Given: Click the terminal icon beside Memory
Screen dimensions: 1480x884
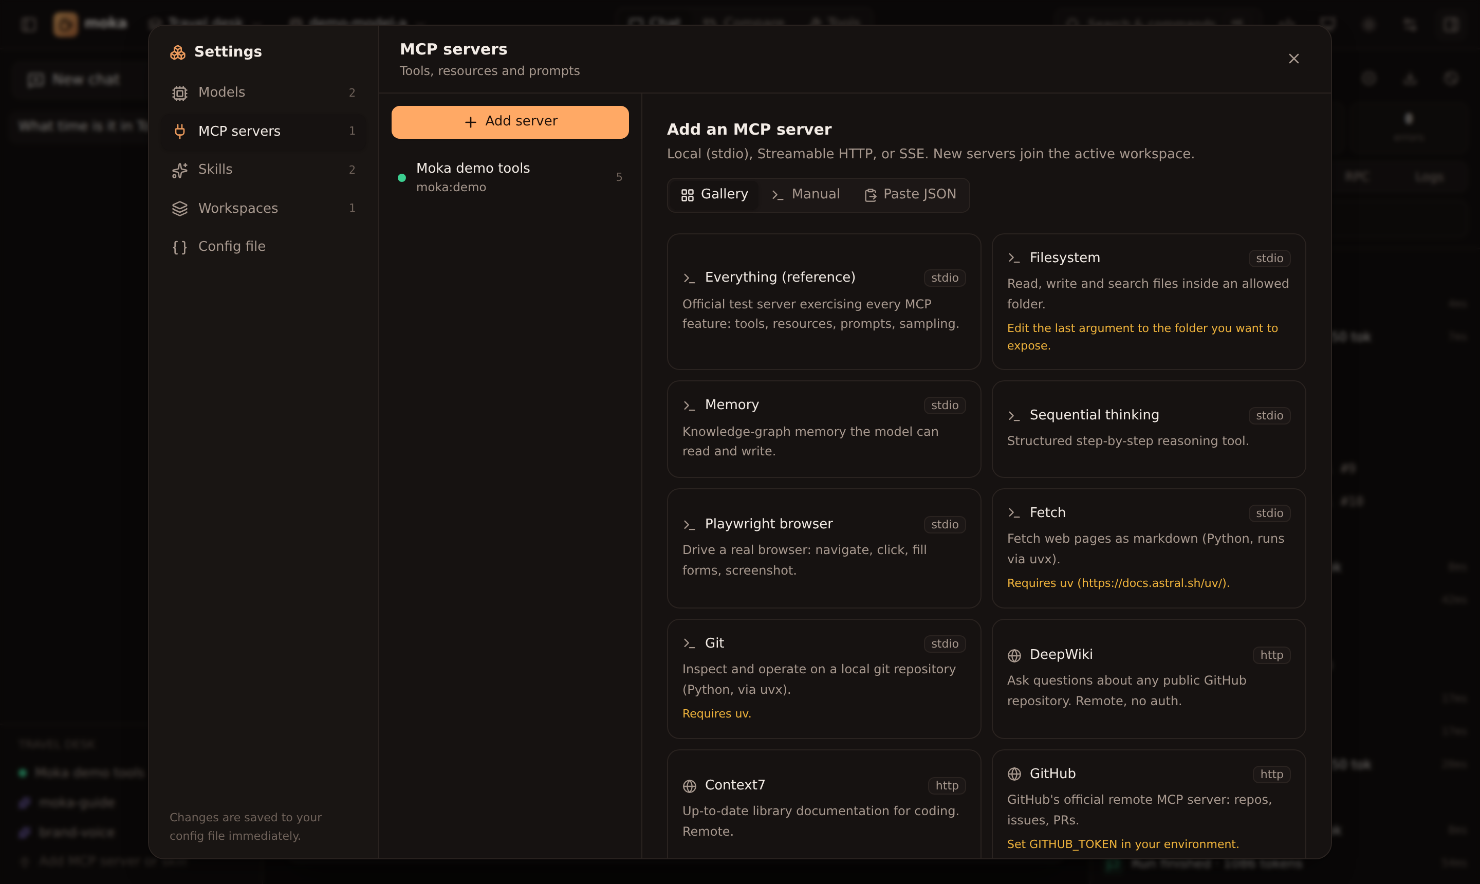Looking at the screenshot, I should point(689,405).
